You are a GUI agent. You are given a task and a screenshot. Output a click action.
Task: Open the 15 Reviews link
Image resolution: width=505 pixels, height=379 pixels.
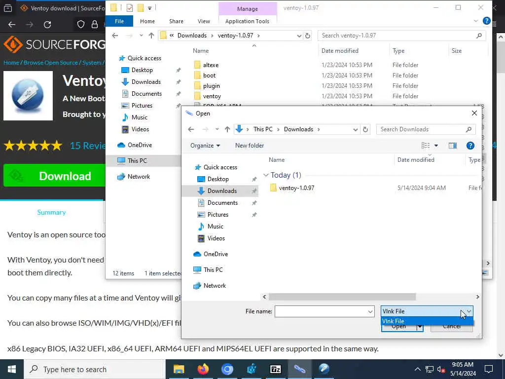click(88, 146)
